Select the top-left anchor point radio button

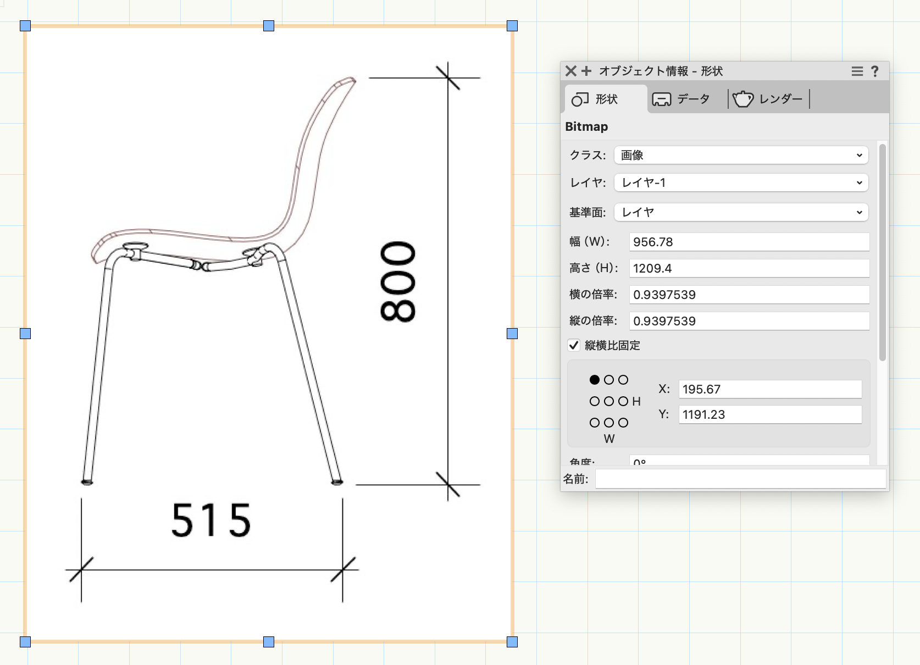(x=594, y=380)
